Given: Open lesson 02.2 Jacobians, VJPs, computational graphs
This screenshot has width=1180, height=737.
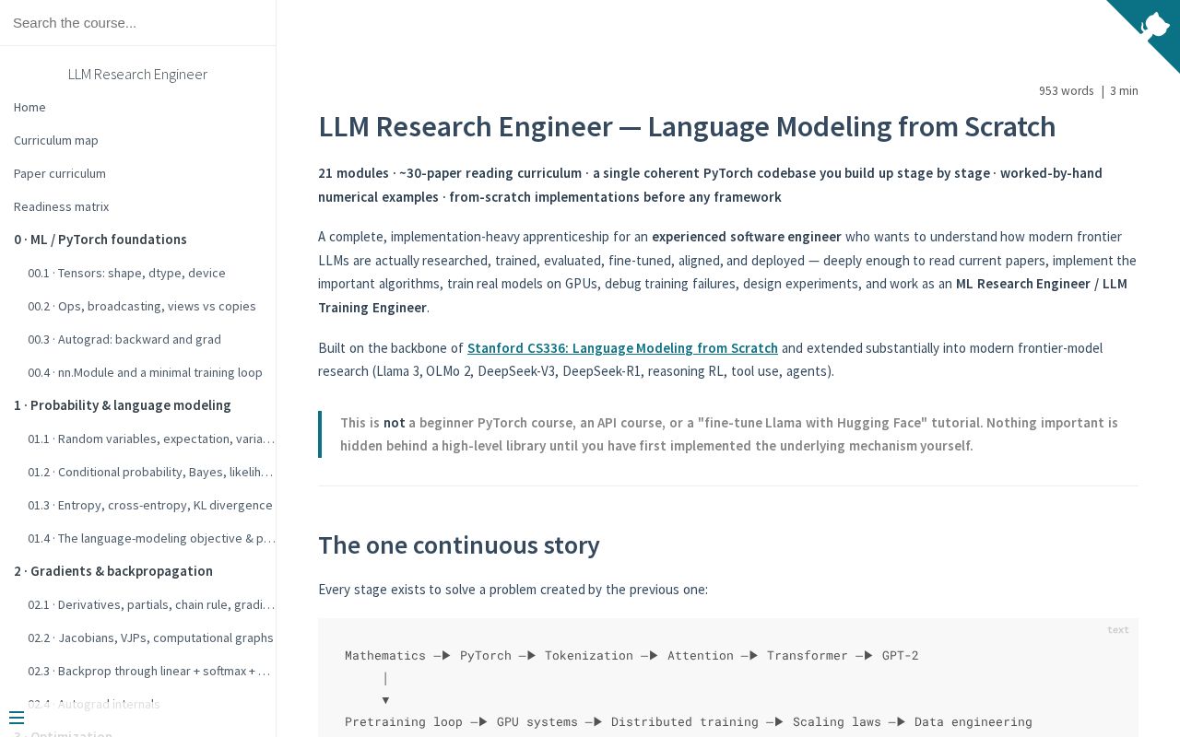Looking at the screenshot, I should pyautogui.click(x=150, y=638).
